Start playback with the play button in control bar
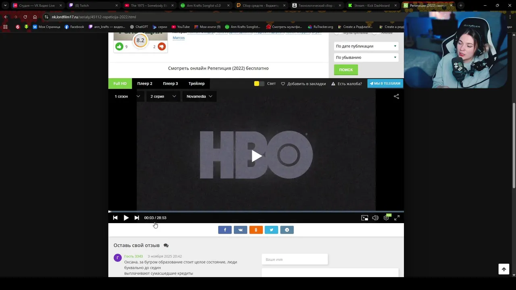 pos(126,217)
